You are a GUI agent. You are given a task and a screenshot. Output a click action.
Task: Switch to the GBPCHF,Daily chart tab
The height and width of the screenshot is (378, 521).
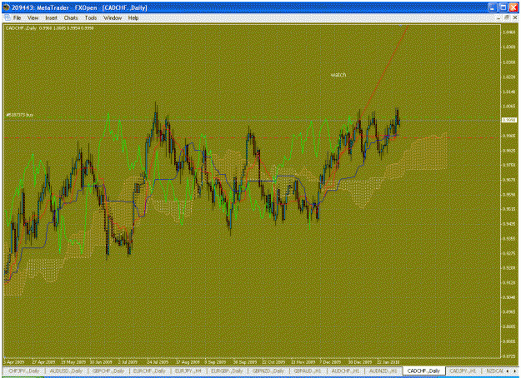coord(108,371)
